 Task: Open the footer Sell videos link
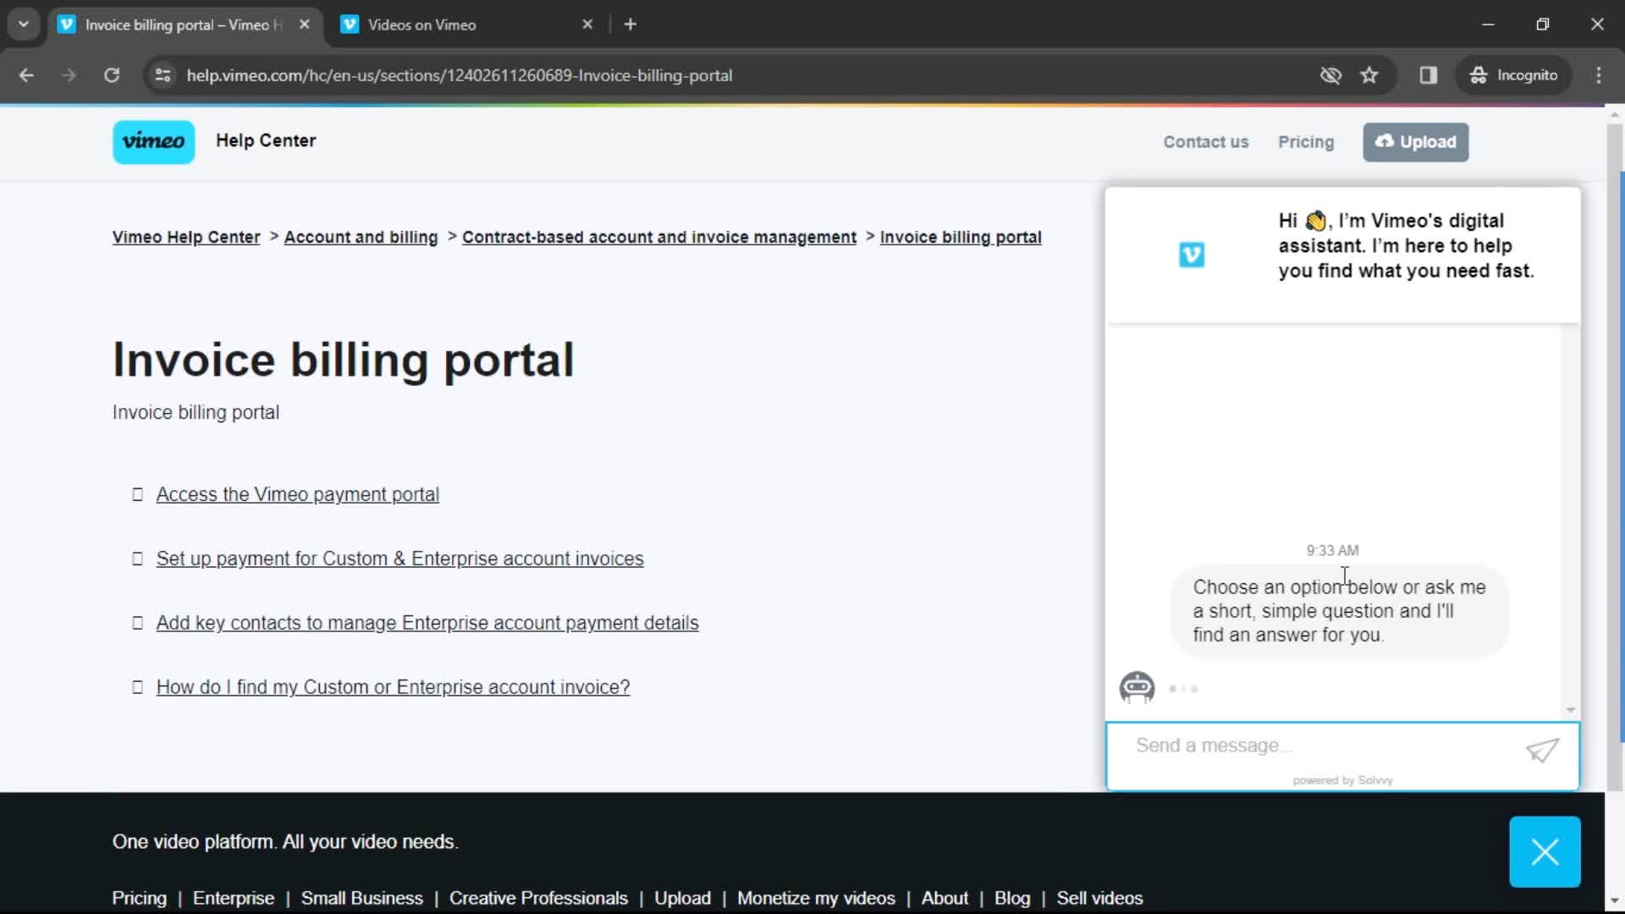point(1099,898)
